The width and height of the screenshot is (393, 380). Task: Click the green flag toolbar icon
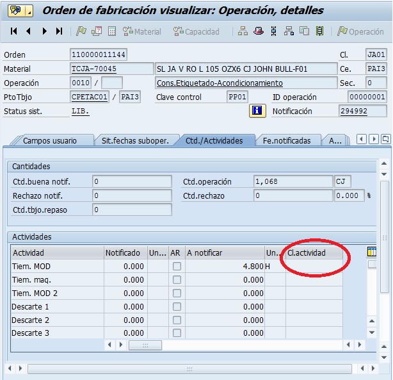pyautogui.click(x=81, y=31)
